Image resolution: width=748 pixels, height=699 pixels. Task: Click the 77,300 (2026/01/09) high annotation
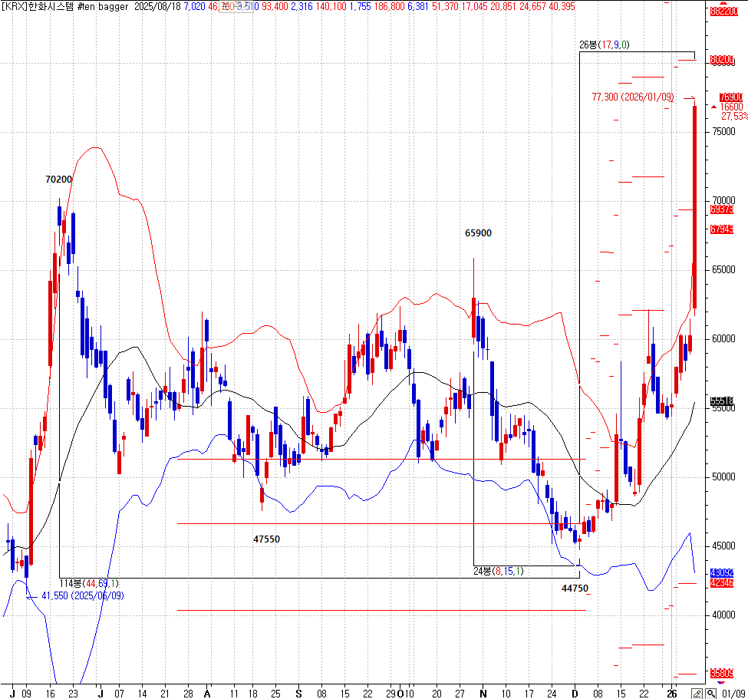click(632, 97)
